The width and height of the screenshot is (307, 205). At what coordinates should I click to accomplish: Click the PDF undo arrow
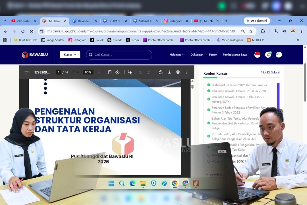coord(141,72)
